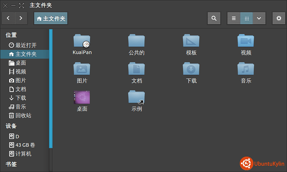Open the 文档 documents folder icon
The image size is (287, 172).
click(136, 69)
